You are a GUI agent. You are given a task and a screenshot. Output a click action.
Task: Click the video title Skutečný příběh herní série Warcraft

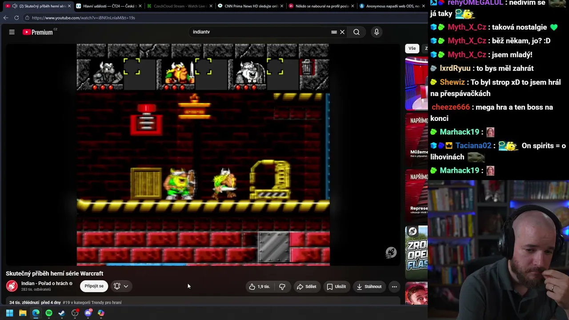(55, 273)
